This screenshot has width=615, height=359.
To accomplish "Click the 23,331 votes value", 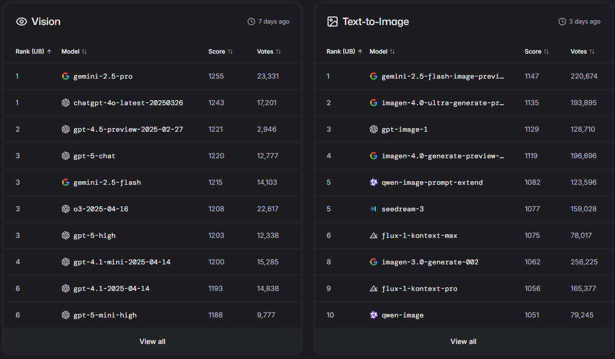I will pyautogui.click(x=268, y=76).
